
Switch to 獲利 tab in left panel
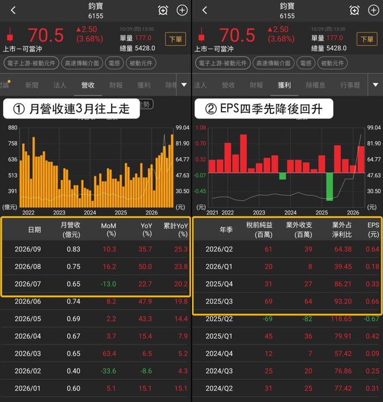tap(144, 85)
